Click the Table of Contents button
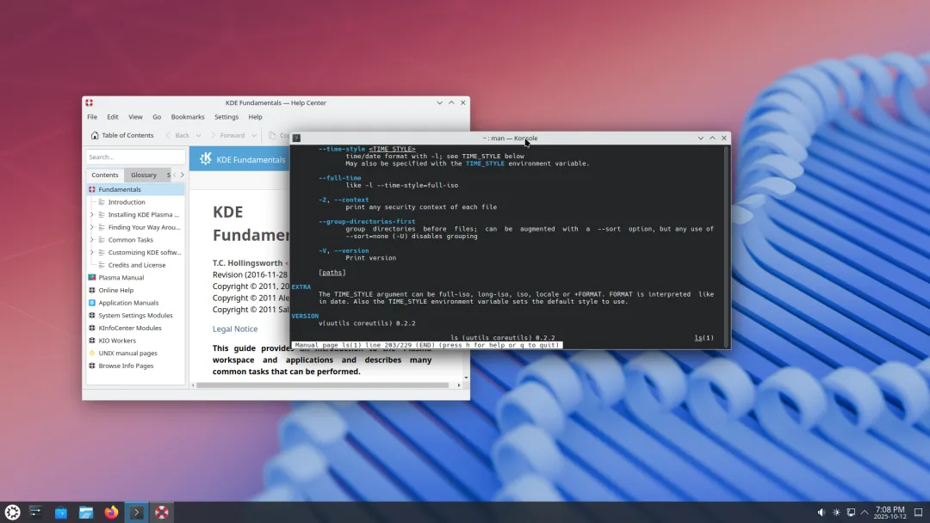This screenshot has width=930, height=523. (x=121, y=135)
